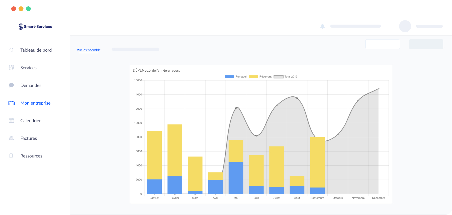The height and width of the screenshot is (215, 452).
Task: Click the Calendrier calendar icon
Action: point(11,120)
